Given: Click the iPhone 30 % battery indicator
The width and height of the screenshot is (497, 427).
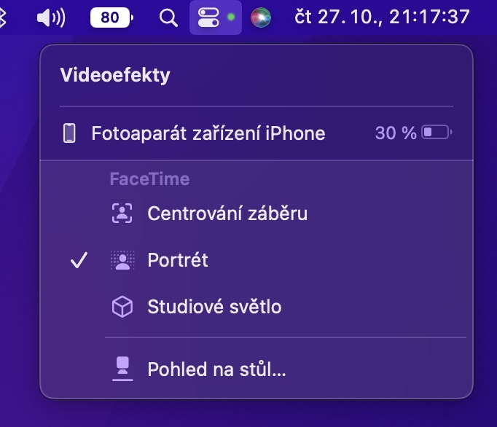Looking at the screenshot, I should pyautogui.click(x=413, y=133).
